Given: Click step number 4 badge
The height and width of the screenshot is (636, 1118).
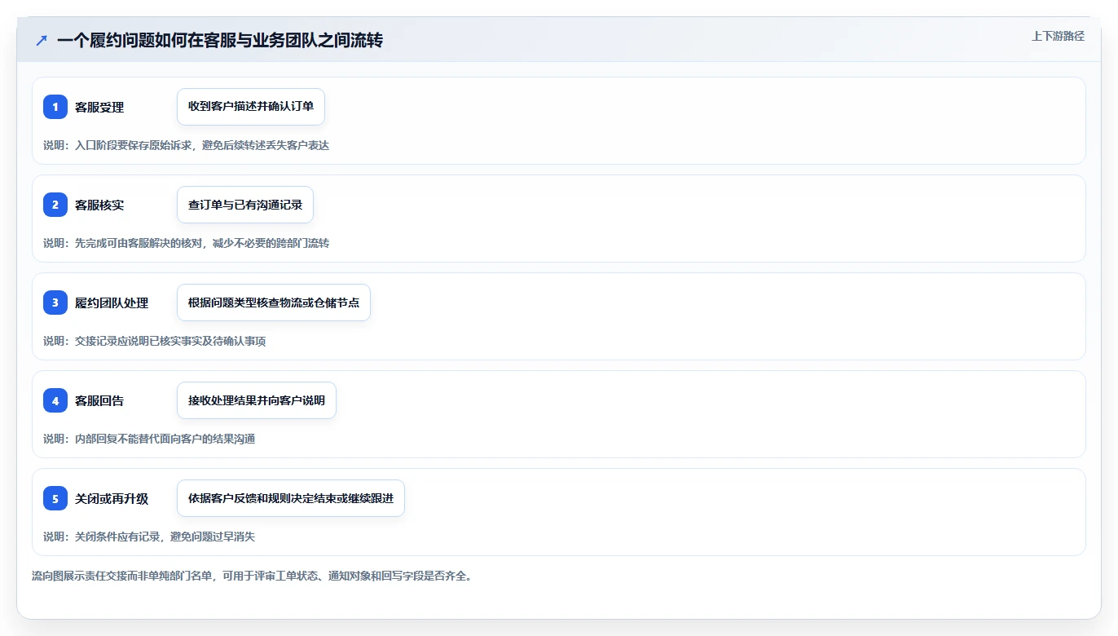Looking at the screenshot, I should coord(55,400).
